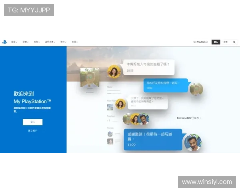Expand the 最新消息 navigation menu

(x=50, y=42)
